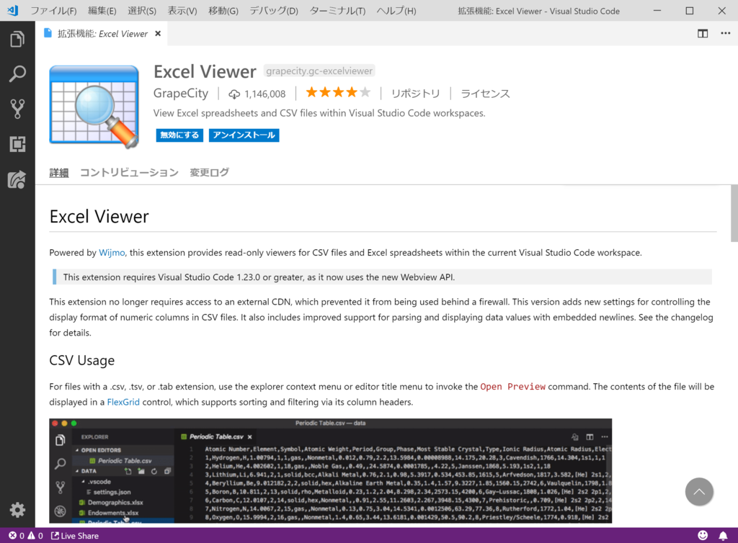Open the ライセンス link
This screenshot has height=543, width=738.
485,94
